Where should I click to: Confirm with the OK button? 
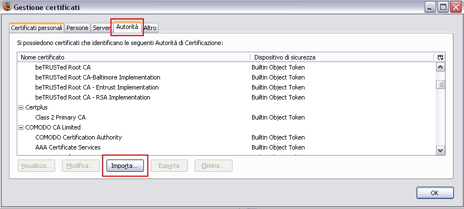click(435, 193)
